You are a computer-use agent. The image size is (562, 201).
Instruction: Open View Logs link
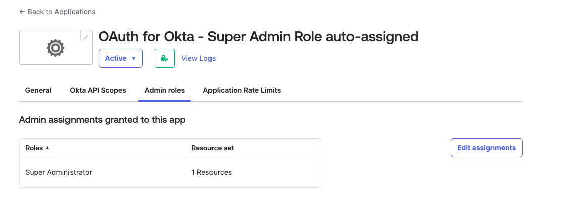click(x=198, y=58)
